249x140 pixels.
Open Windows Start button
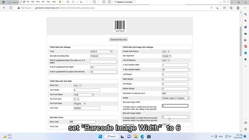point(100,136)
